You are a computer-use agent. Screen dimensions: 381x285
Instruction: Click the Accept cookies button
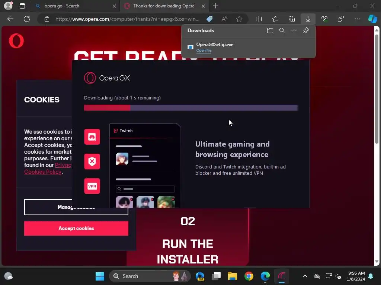(76, 228)
